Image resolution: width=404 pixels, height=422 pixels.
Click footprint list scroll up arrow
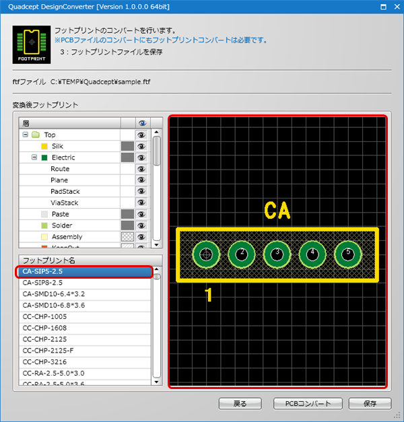tap(157, 269)
